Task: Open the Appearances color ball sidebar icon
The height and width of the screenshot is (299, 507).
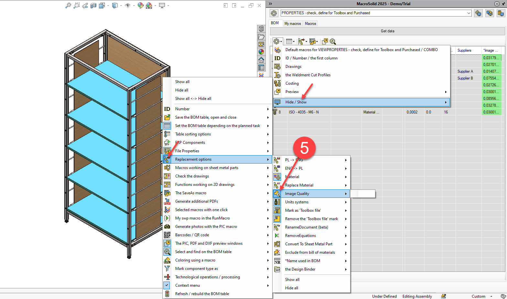Action: click(261, 52)
